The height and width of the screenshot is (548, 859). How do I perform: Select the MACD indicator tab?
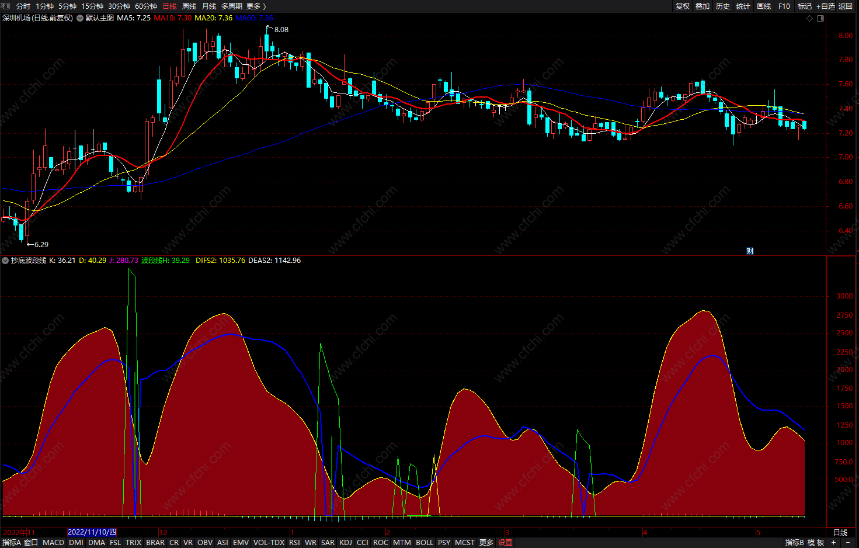(x=54, y=543)
